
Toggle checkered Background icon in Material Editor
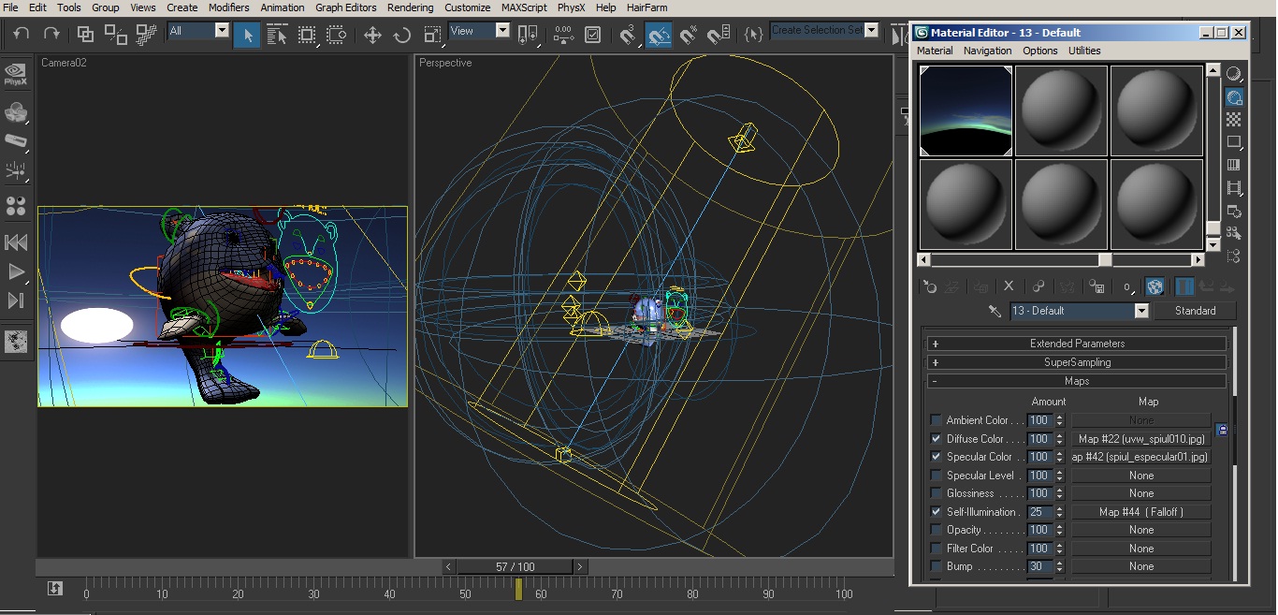coord(1234,120)
